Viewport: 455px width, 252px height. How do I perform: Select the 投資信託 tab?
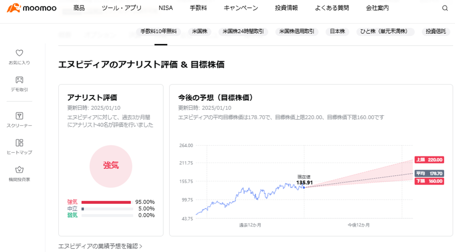tap(436, 32)
